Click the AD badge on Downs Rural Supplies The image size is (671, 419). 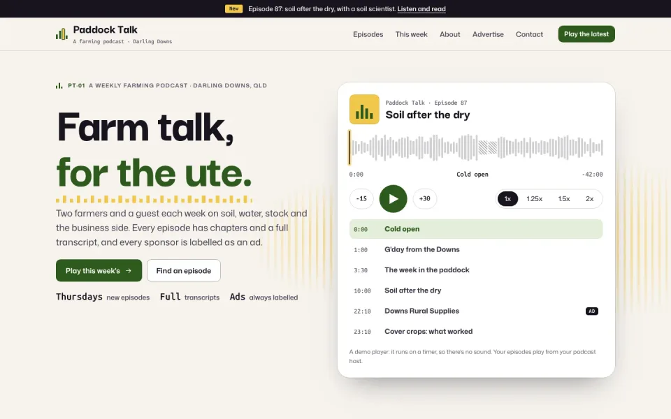(592, 311)
